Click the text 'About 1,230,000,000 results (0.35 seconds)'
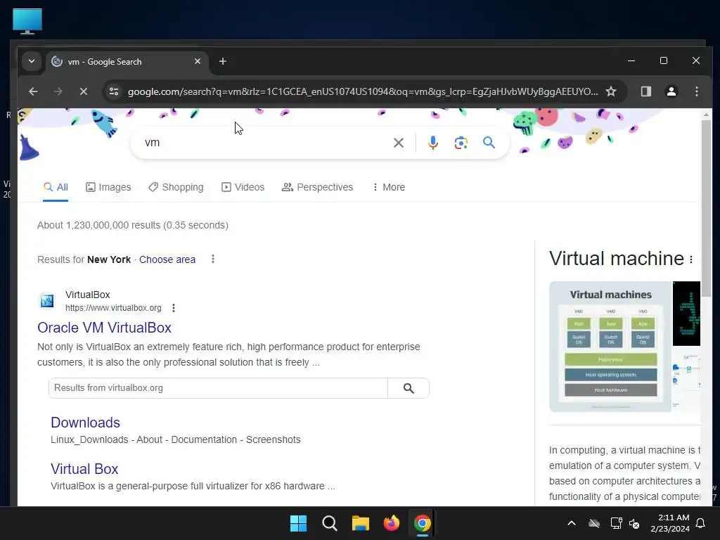 coord(133,225)
